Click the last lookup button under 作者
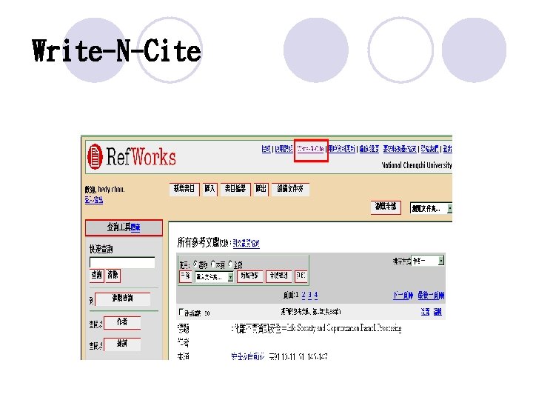This screenshot has height=400, width=533. 122,344
